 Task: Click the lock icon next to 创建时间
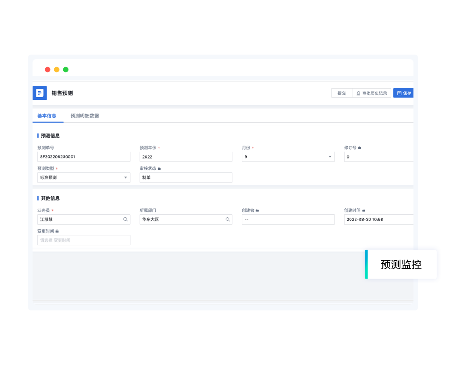(364, 211)
